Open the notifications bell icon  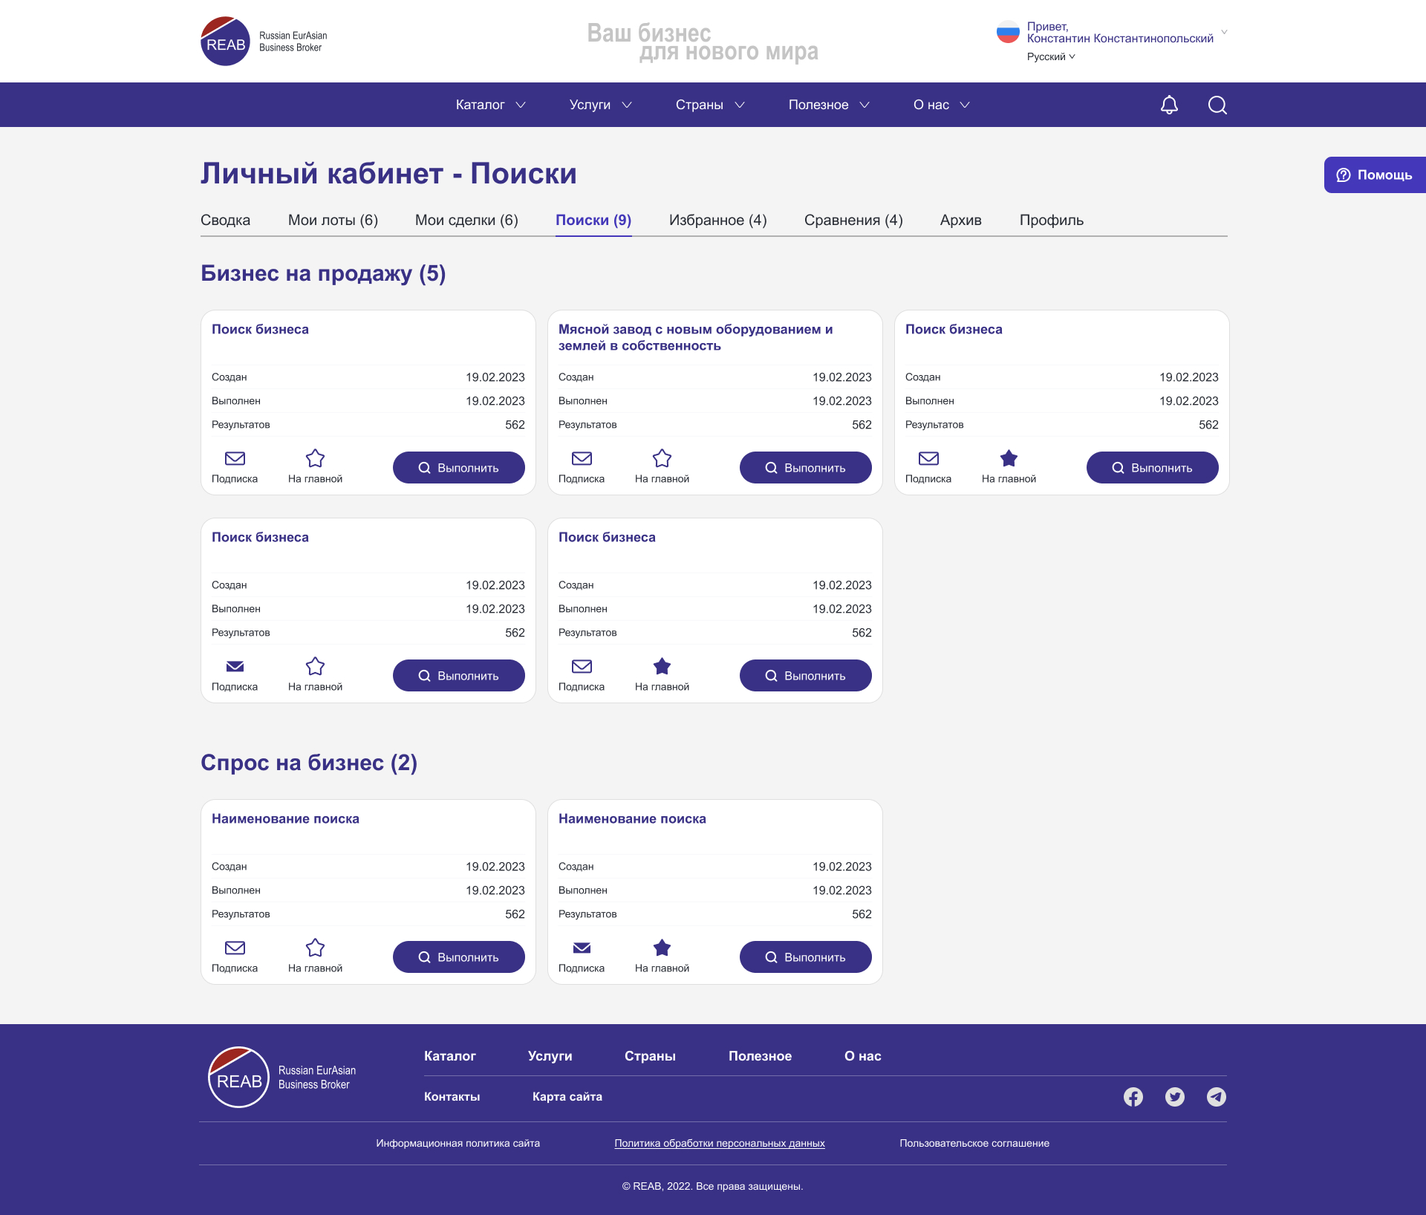point(1169,105)
